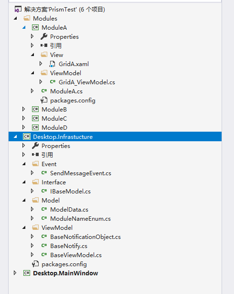
Task: Click the ModuleA.cs C# file icon
Action: (44, 91)
